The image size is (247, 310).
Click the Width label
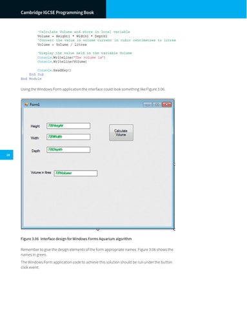(x=35, y=138)
